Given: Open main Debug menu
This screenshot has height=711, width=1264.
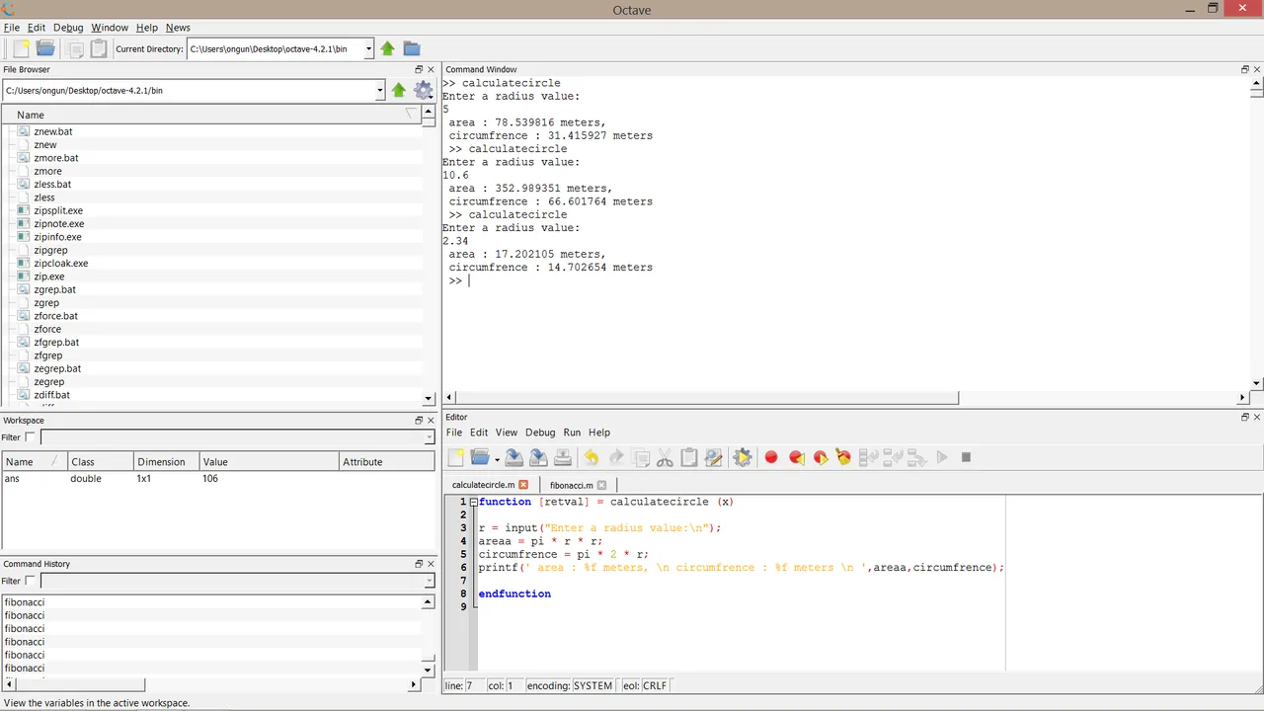Looking at the screenshot, I should (x=68, y=28).
